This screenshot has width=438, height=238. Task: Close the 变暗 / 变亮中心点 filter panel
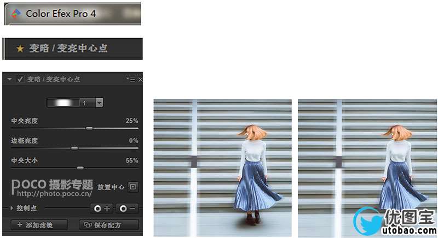[140, 80]
